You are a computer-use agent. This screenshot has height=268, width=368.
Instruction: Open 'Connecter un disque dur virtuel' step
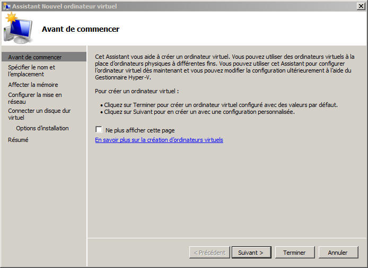(x=39, y=114)
